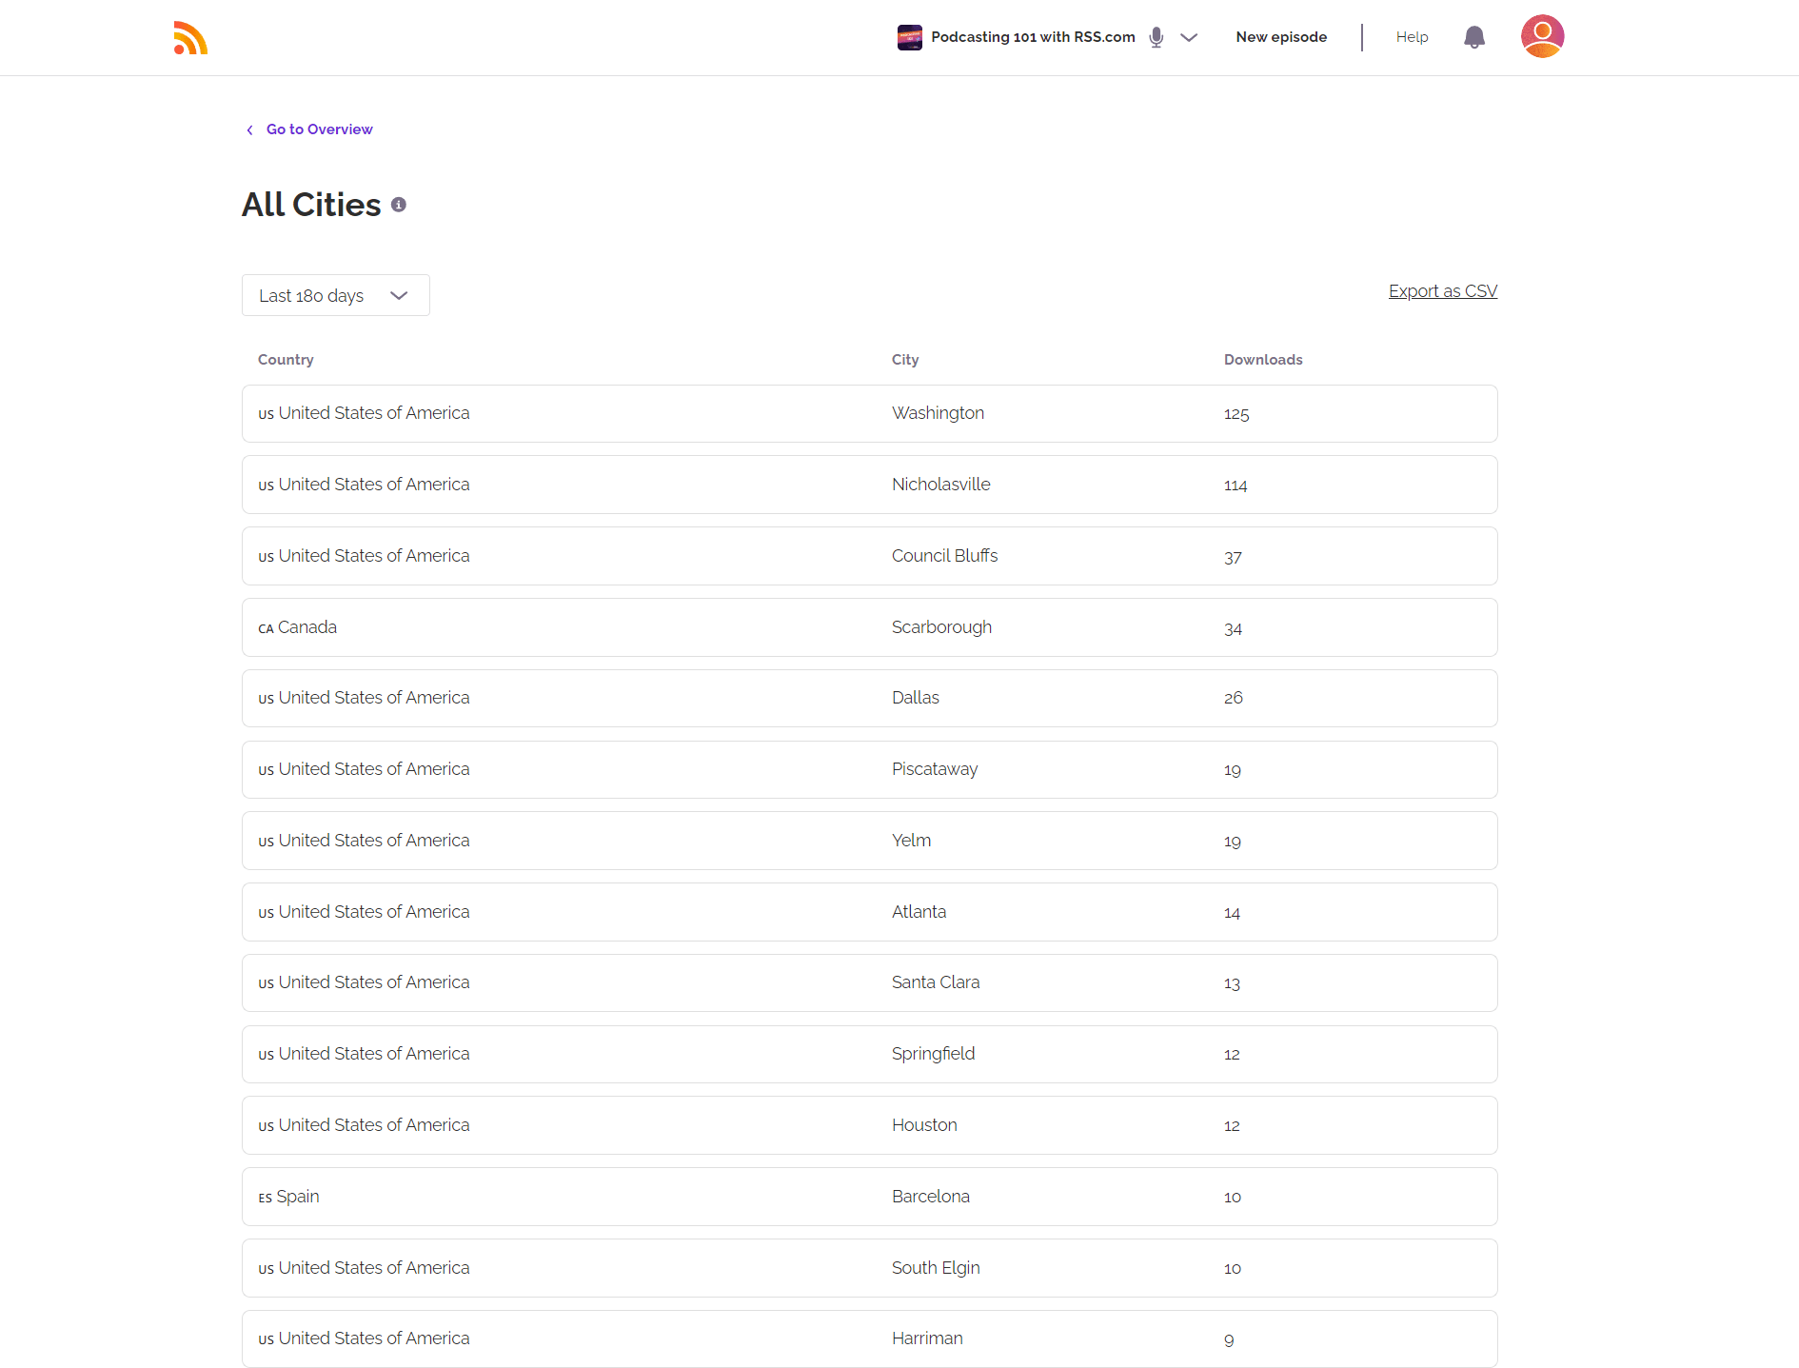Screen dimensions: 1799x1368
Task: Select the Podcasting 101 with RSS.com title
Action: [x=1033, y=37]
